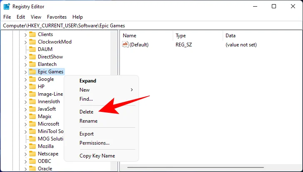The width and height of the screenshot is (303, 172).
Task: Expand the Google key in the tree
Action: [x=25, y=79]
